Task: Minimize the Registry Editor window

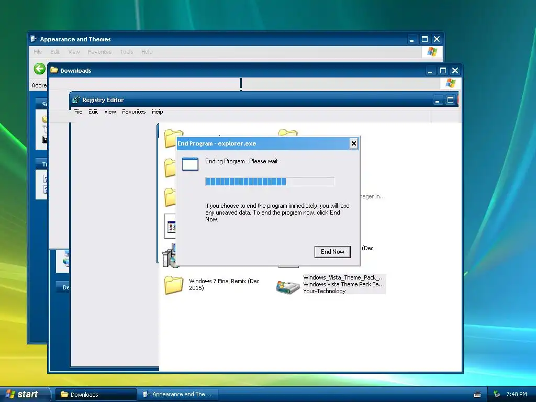Action: point(437,100)
